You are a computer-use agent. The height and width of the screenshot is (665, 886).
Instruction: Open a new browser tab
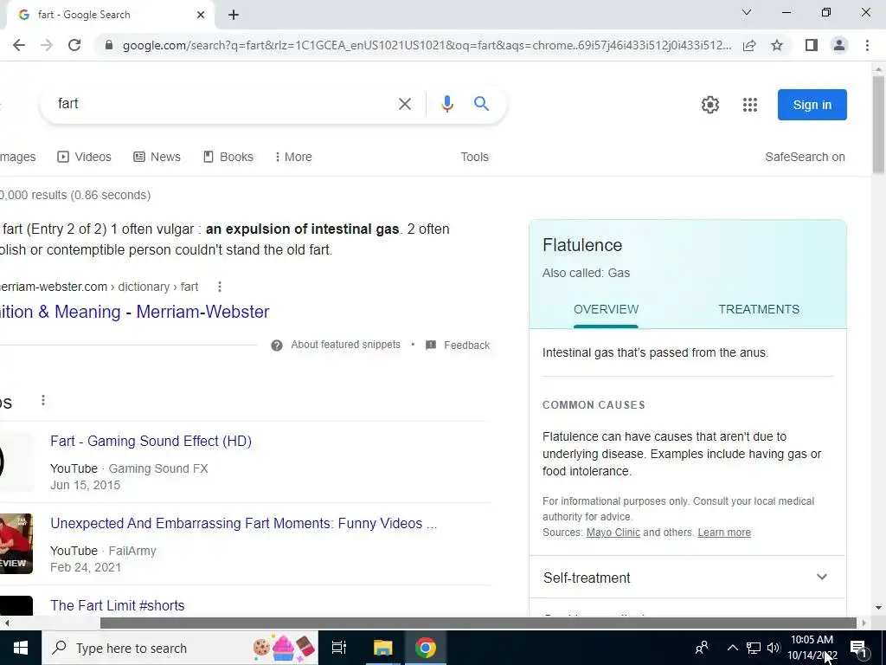[234, 16]
